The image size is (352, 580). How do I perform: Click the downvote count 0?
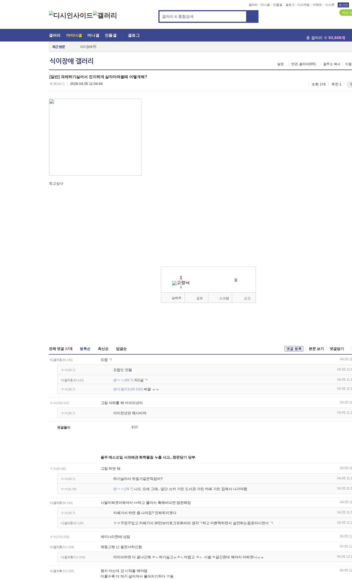point(236,280)
